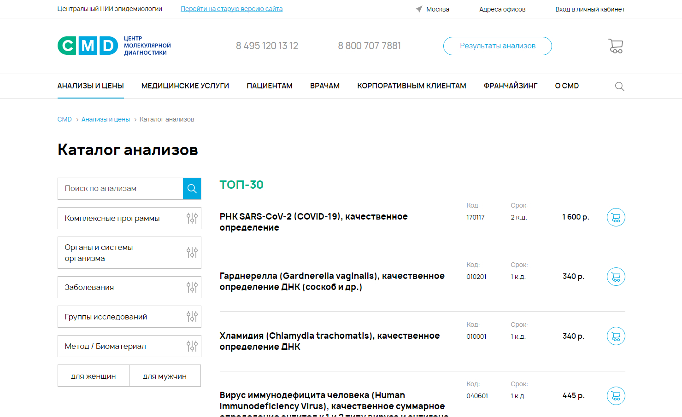Expand the «Комплексные программы» filter

click(129, 218)
